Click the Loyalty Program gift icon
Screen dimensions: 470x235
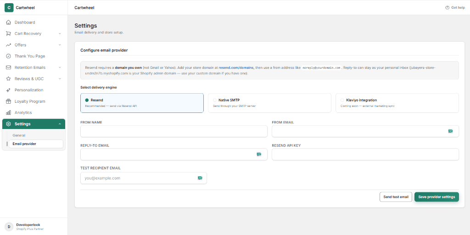8,101
